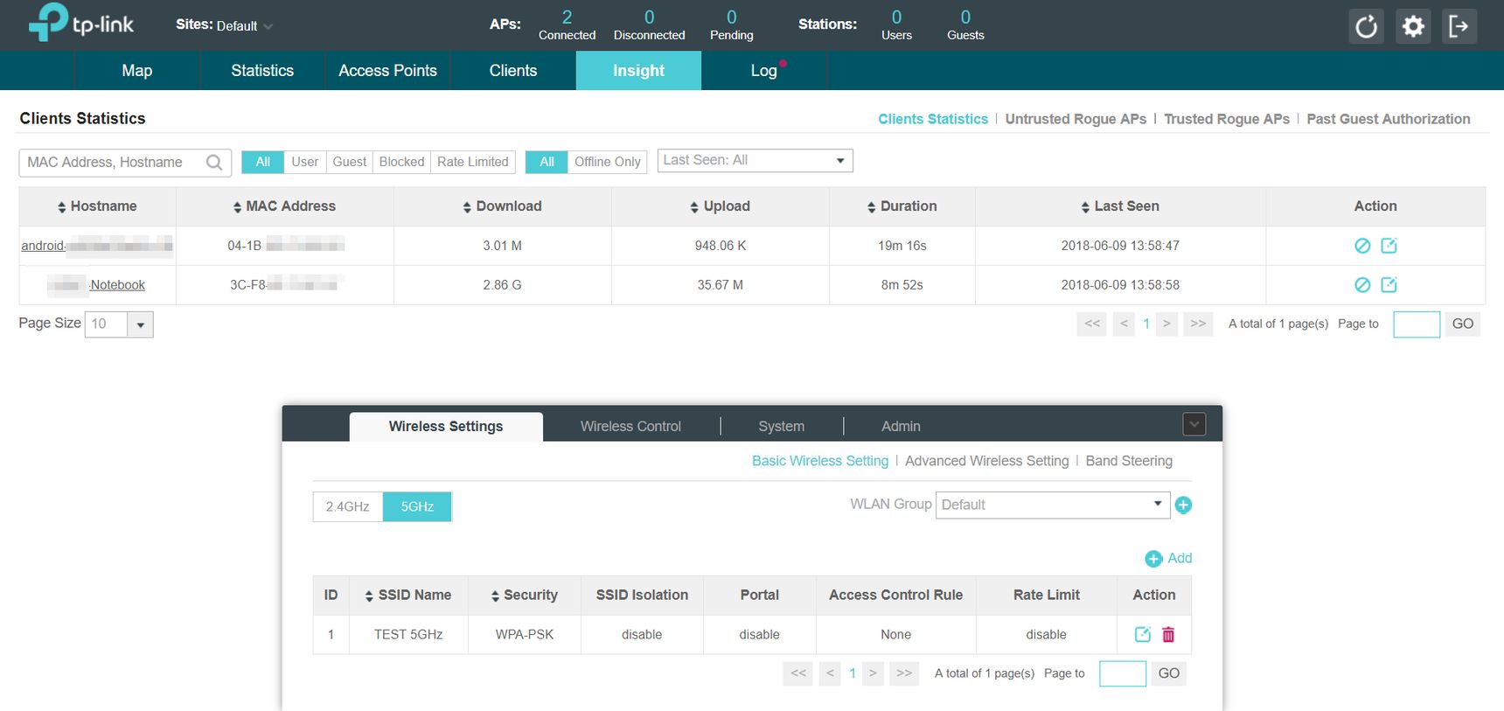Switch to Wireless Control tab
This screenshot has height=711, width=1504.
tap(630, 427)
